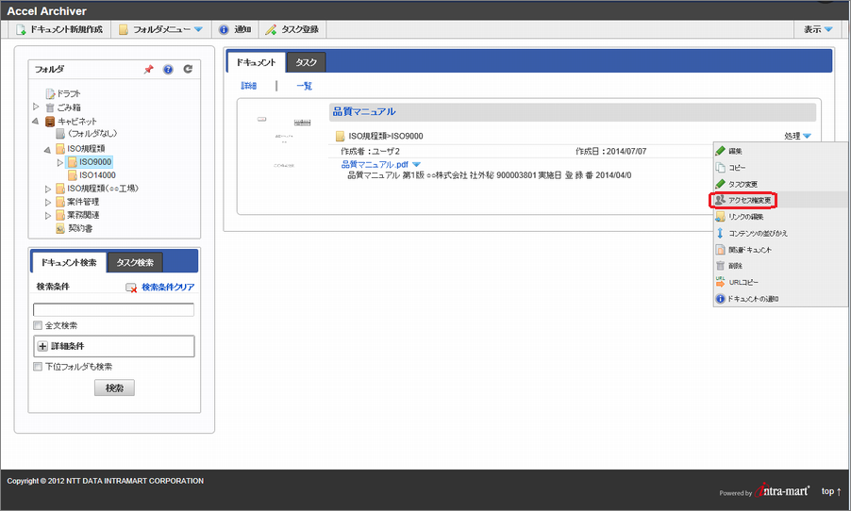Click the ISO規程類>ISO9000 folder path

pyautogui.click(x=385, y=136)
